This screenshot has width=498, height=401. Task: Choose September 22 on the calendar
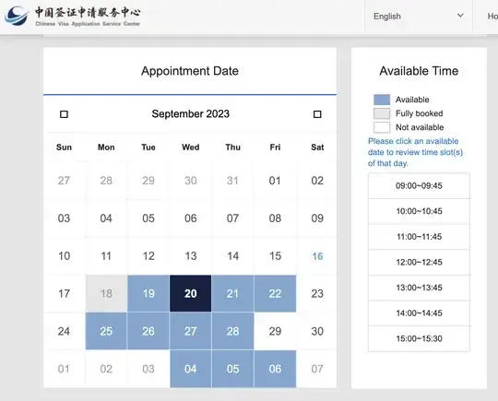pyautogui.click(x=275, y=293)
